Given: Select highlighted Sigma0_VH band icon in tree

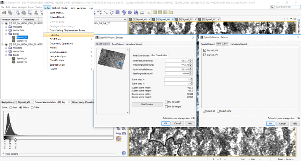Looking at the screenshot, I should (x=13, y=37).
